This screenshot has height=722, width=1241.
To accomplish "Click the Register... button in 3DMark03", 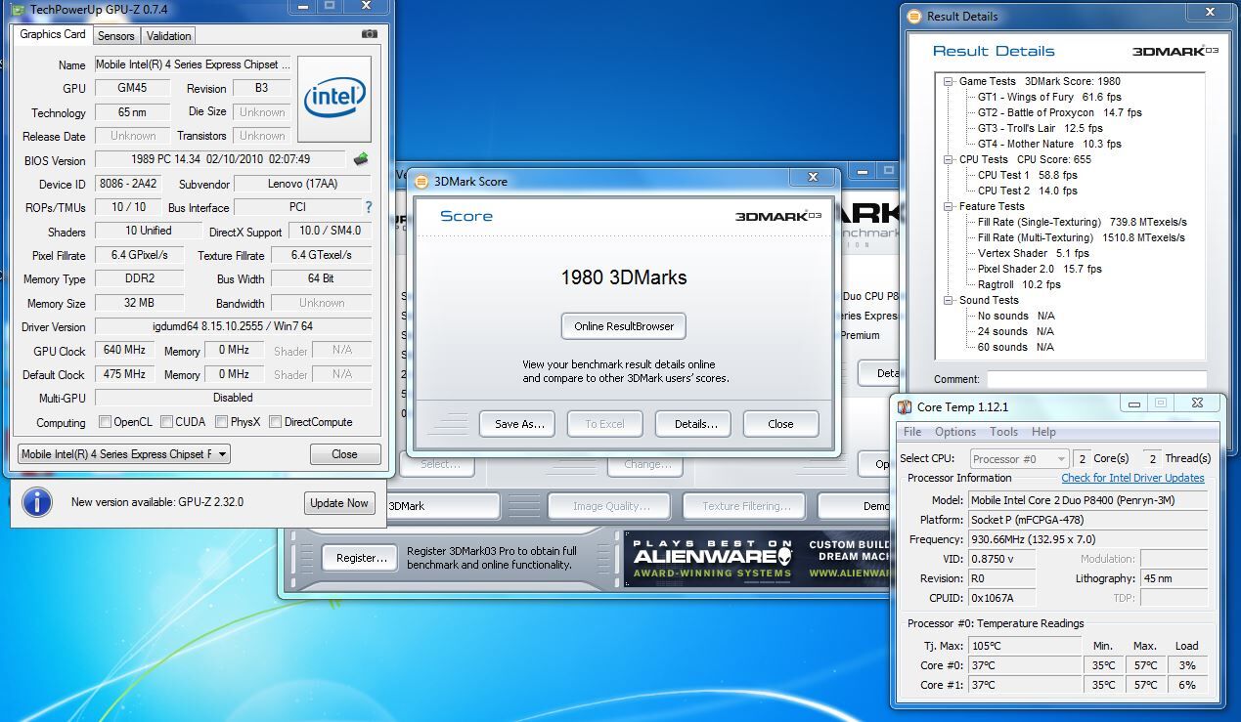I will click(x=360, y=558).
